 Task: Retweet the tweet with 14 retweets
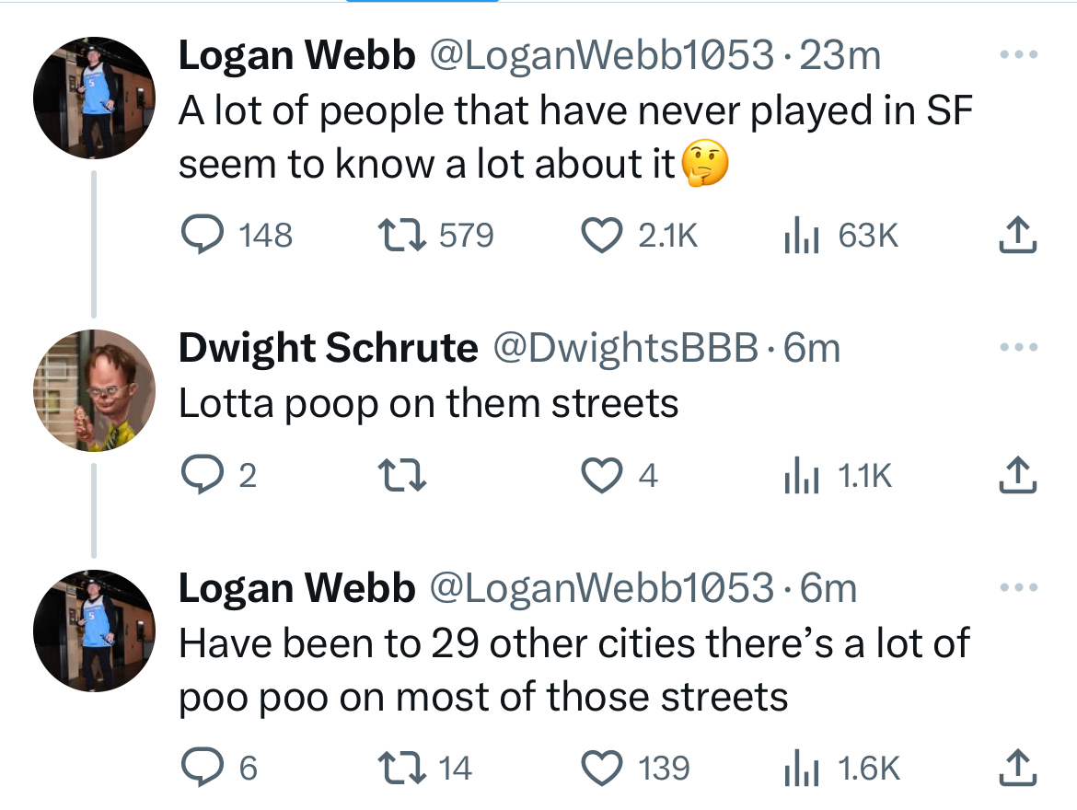(401, 768)
